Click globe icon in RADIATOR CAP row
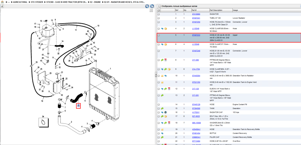The height and width of the screenshot is (145, 301). click(x=166, y=113)
